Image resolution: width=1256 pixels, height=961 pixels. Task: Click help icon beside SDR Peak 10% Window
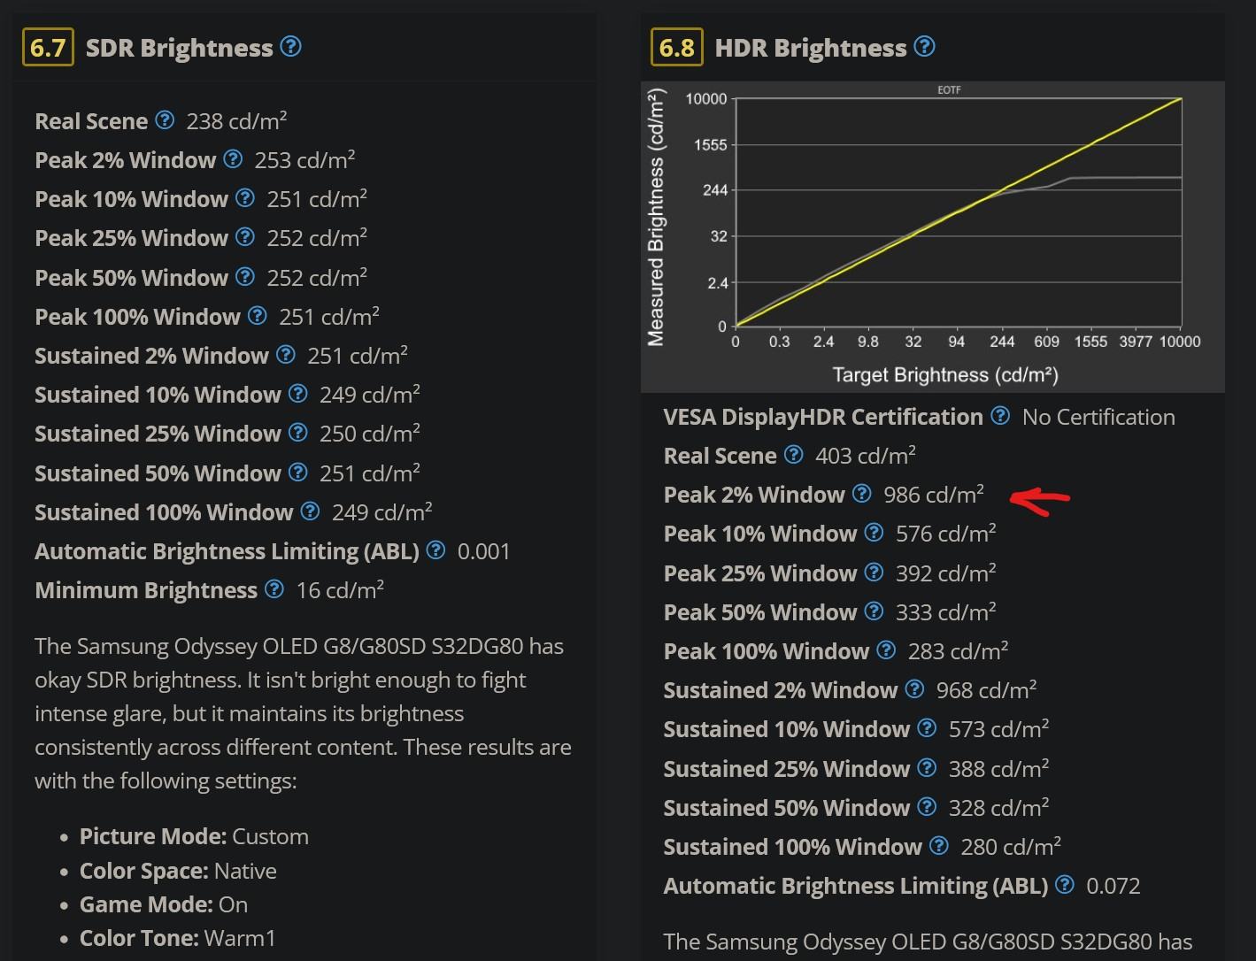(245, 197)
